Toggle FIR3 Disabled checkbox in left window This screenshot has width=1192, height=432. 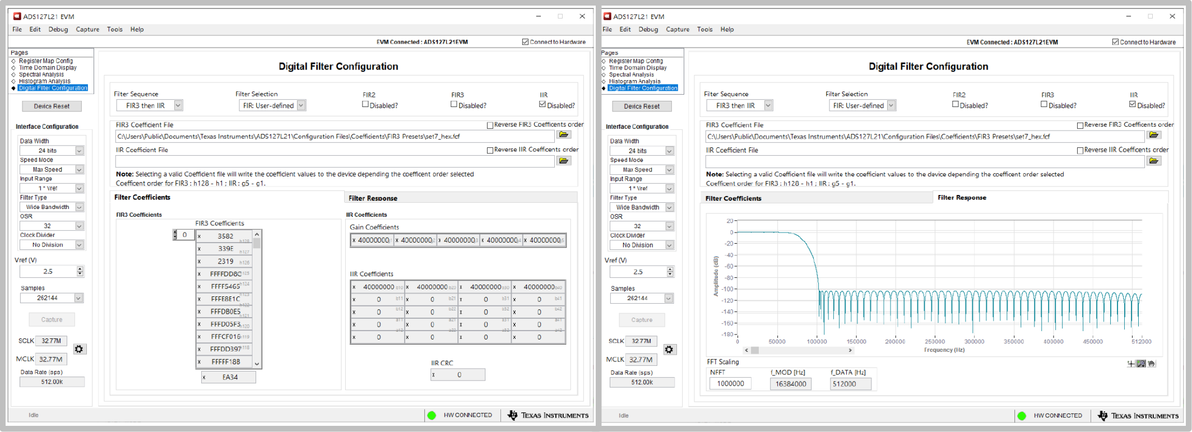coord(454,104)
